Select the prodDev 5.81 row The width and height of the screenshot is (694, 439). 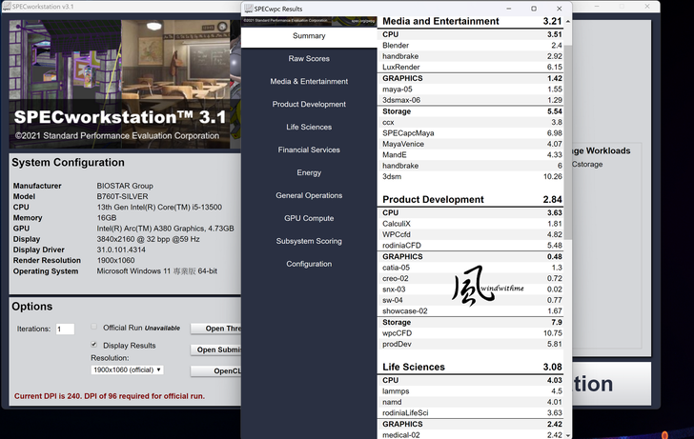click(x=472, y=344)
